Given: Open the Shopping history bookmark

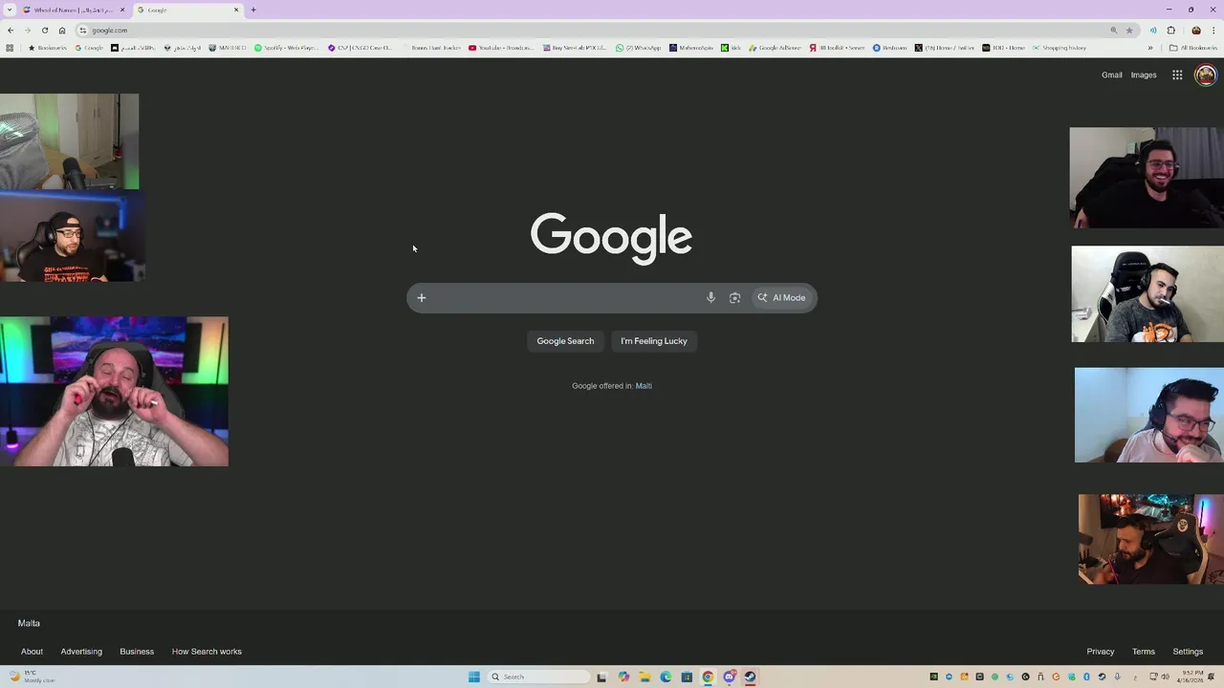Looking at the screenshot, I should 1059,48.
